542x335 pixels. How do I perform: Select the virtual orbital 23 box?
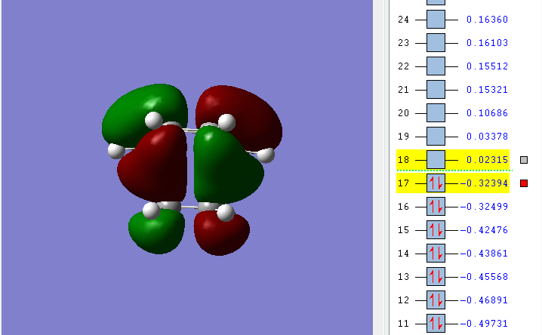[x=436, y=42]
